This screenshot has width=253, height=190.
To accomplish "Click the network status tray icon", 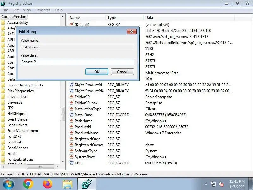I will pyautogui.click(x=213, y=184).
